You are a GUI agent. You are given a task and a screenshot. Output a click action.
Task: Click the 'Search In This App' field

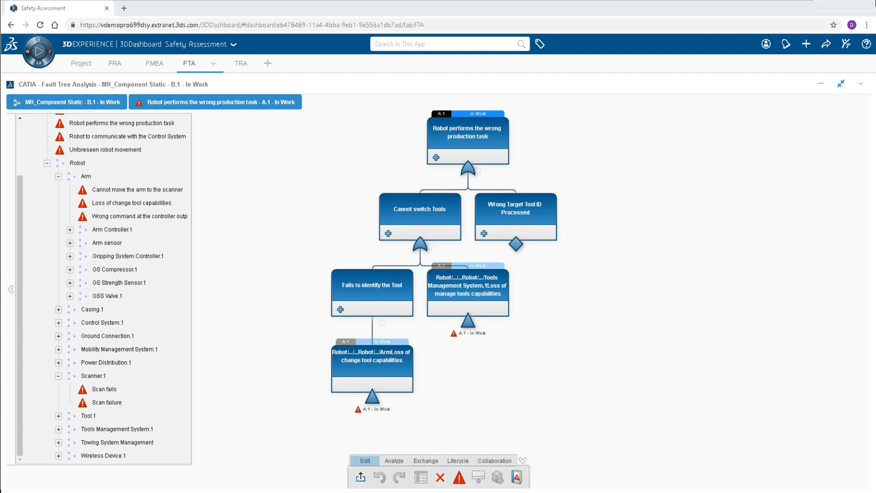click(x=443, y=44)
